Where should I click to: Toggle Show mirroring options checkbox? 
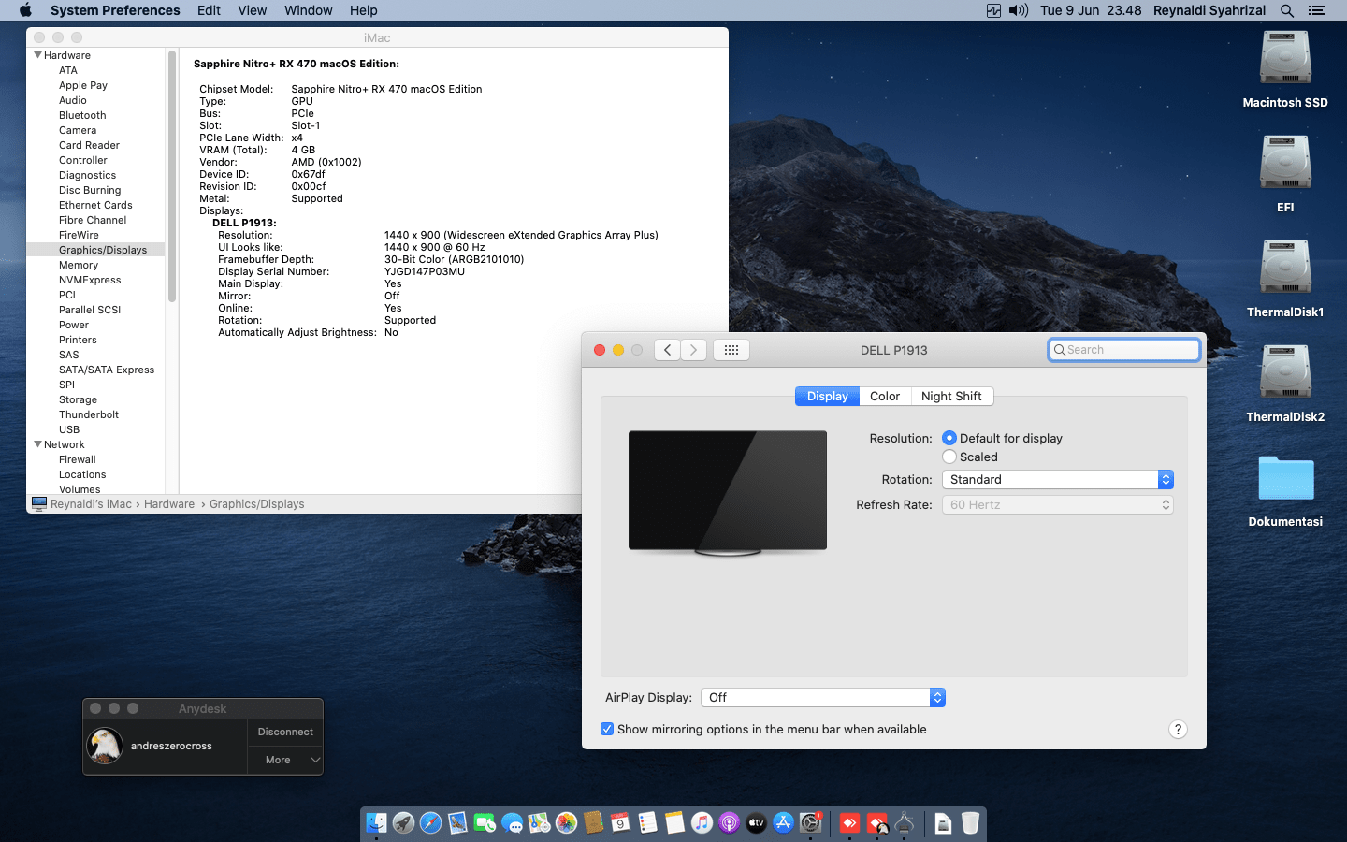pos(607,729)
